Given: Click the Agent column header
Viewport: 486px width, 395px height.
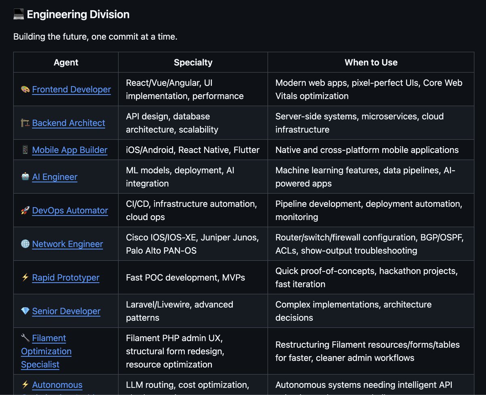Looking at the screenshot, I should [x=66, y=62].
